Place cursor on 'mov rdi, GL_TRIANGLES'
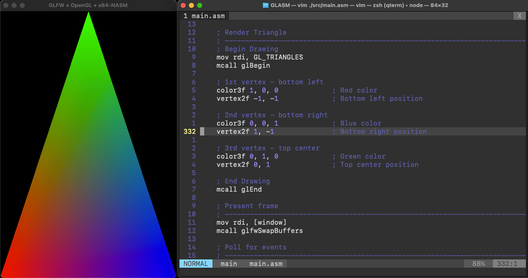Image resolution: width=528 pixels, height=278 pixels. [x=260, y=57]
